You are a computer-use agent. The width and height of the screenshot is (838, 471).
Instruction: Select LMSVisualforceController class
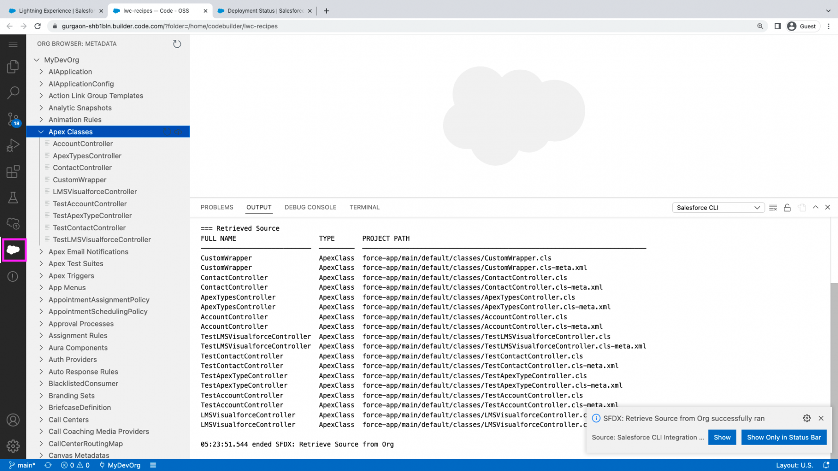tap(95, 192)
